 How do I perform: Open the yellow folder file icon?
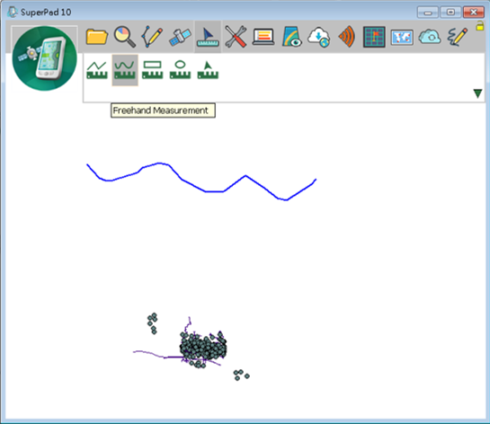click(97, 37)
